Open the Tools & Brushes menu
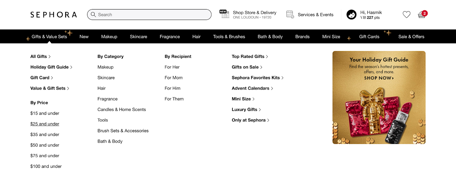 (229, 36)
